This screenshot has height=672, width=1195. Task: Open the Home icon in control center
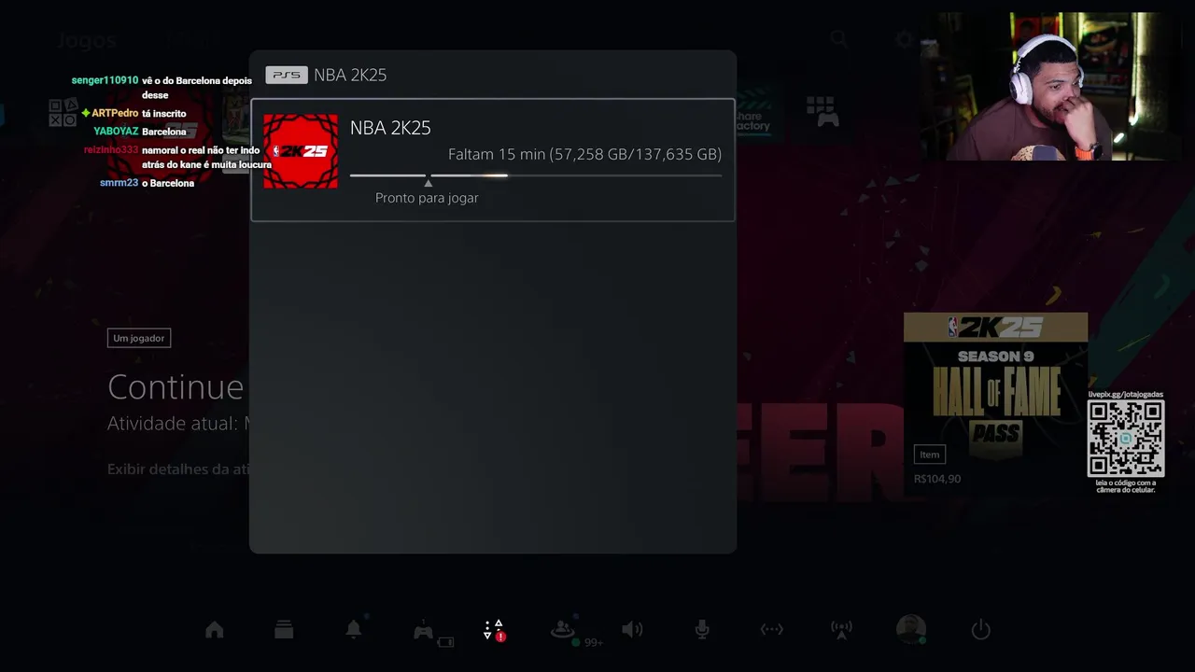[215, 630]
